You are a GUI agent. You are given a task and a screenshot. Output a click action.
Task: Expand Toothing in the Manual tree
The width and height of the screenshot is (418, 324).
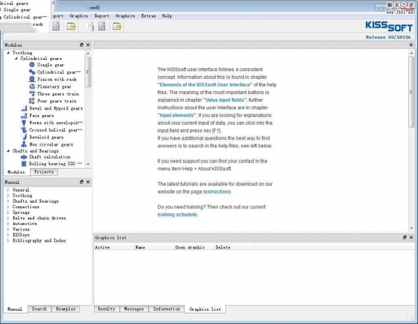pyautogui.click(x=8, y=196)
